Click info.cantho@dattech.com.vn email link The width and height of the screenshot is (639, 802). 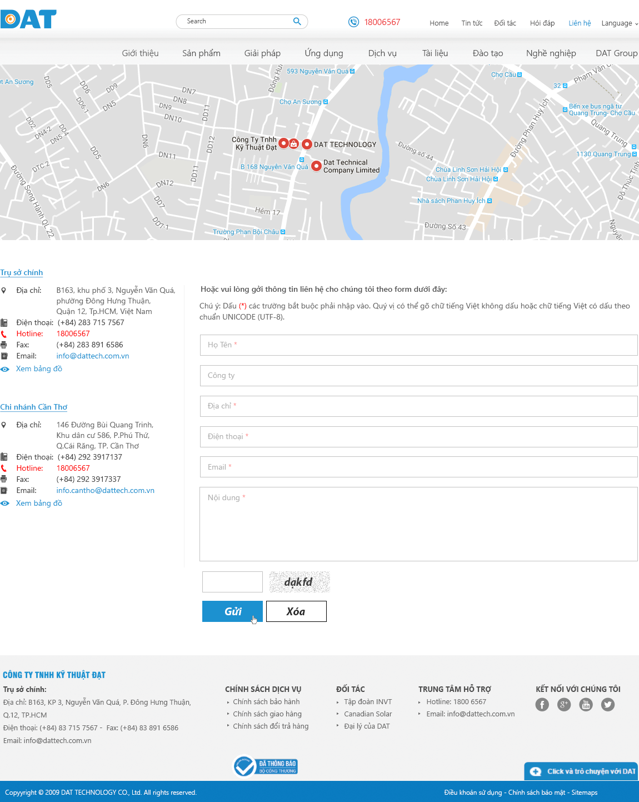click(x=106, y=491)
